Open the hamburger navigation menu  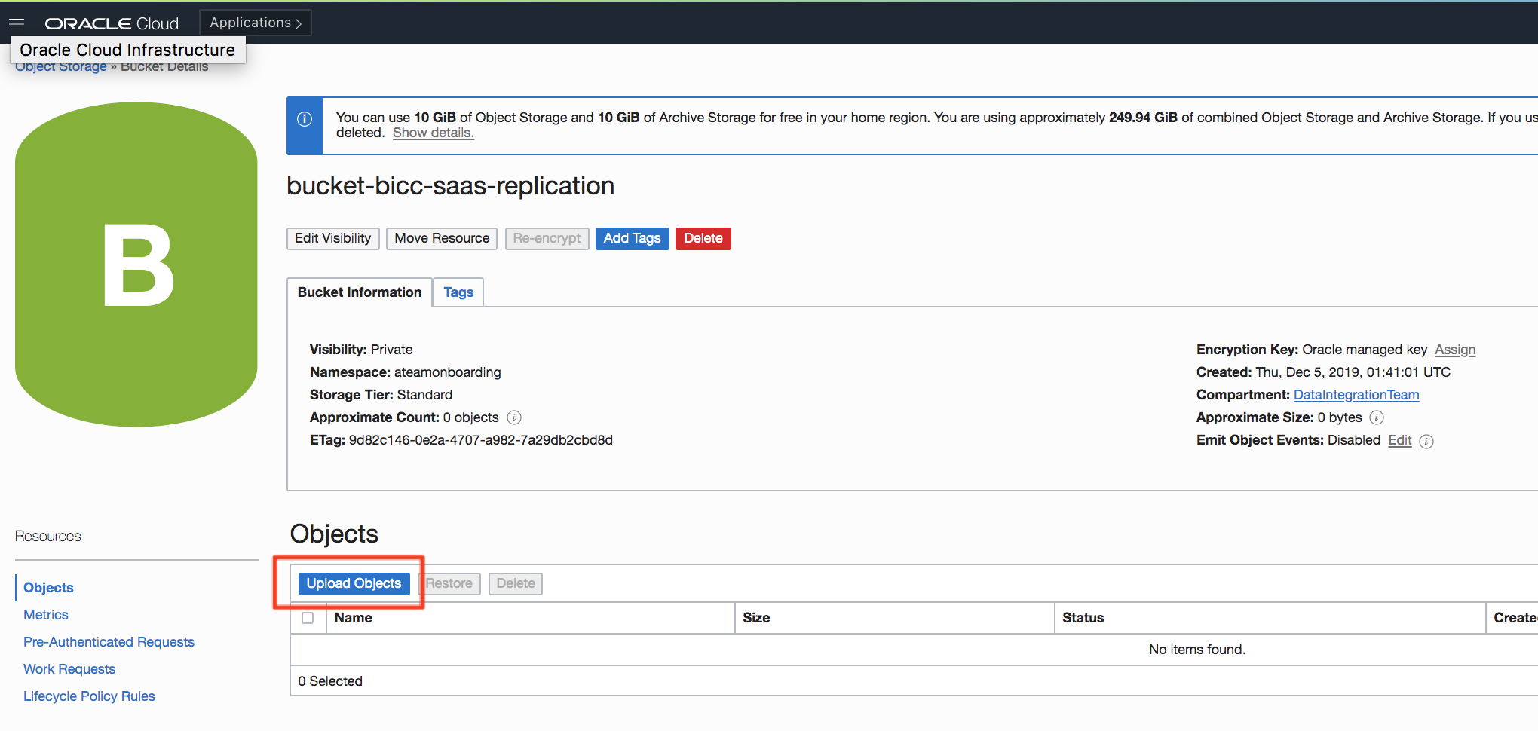[17, 24]
